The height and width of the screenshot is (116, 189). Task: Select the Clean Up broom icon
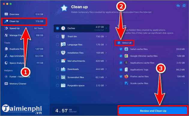point(6,21)
